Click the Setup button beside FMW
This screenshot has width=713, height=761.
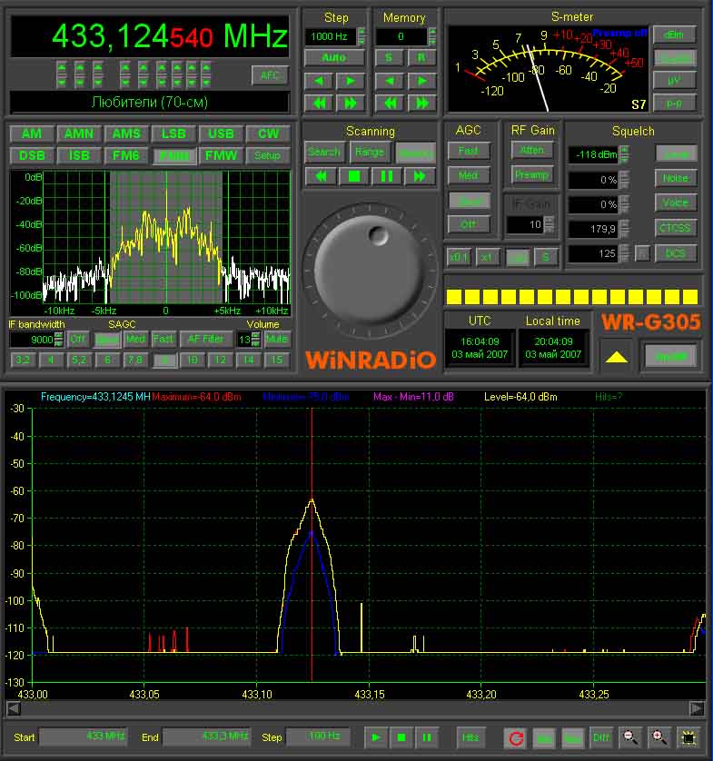point(267,155)
